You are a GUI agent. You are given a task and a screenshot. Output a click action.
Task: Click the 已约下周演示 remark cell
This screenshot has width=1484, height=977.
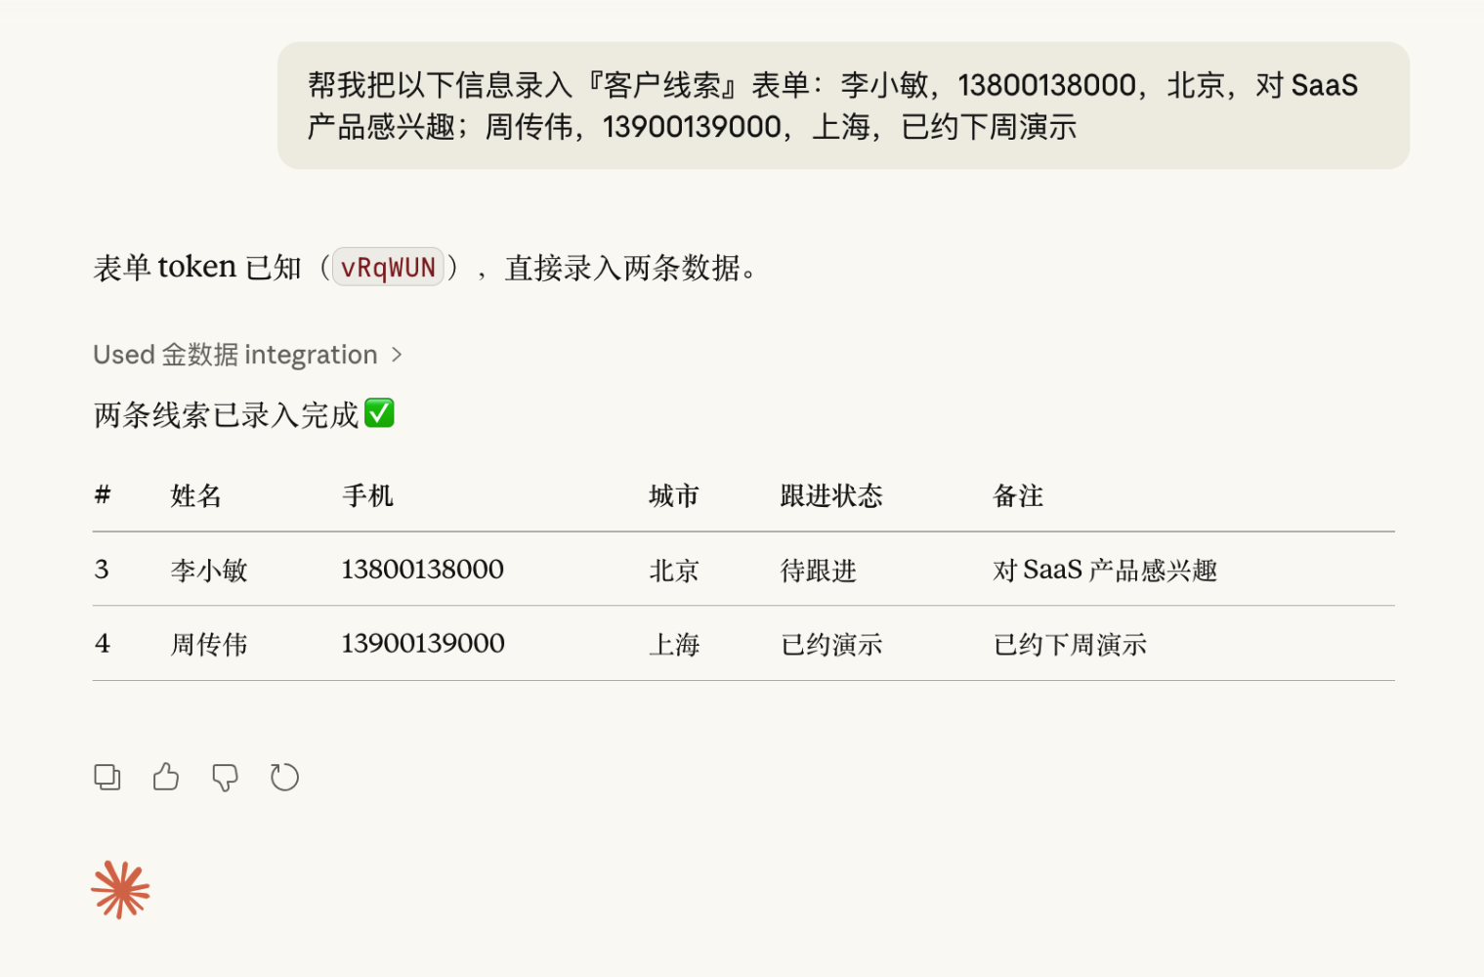pyautogui.click(x=1070, y=645)
